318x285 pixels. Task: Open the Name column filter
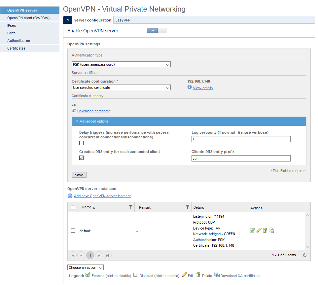[131, 207]
